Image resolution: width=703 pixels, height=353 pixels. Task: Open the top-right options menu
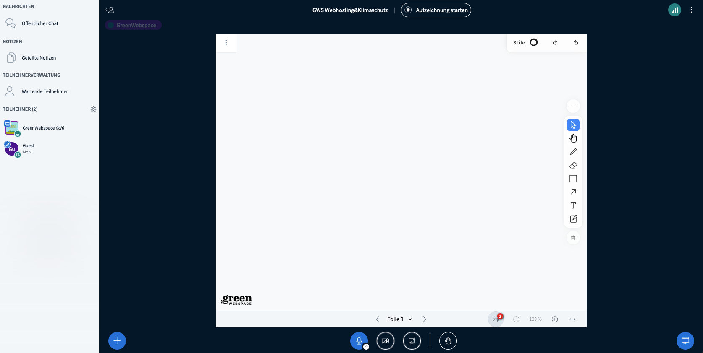tap(691, 10)
